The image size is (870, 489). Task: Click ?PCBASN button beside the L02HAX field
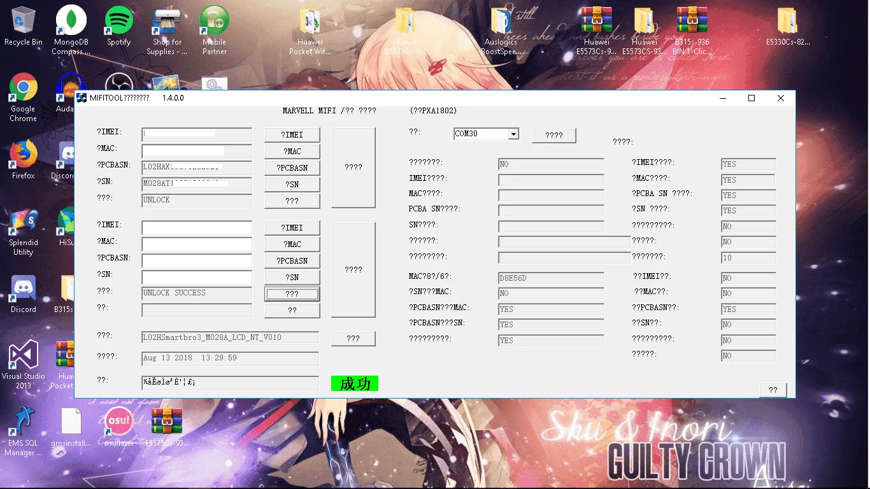coord(292,168)
